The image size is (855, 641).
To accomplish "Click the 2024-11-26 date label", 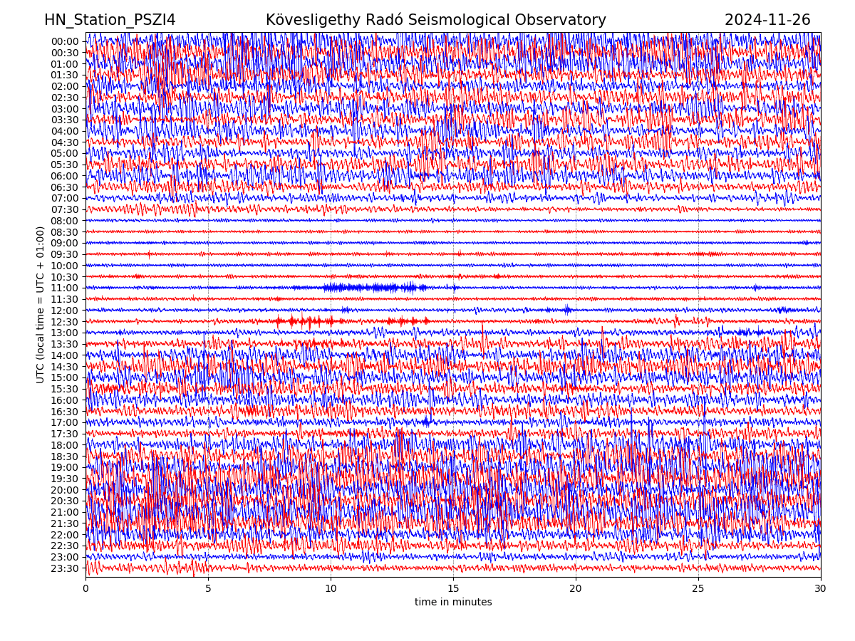I will point(767,20).
